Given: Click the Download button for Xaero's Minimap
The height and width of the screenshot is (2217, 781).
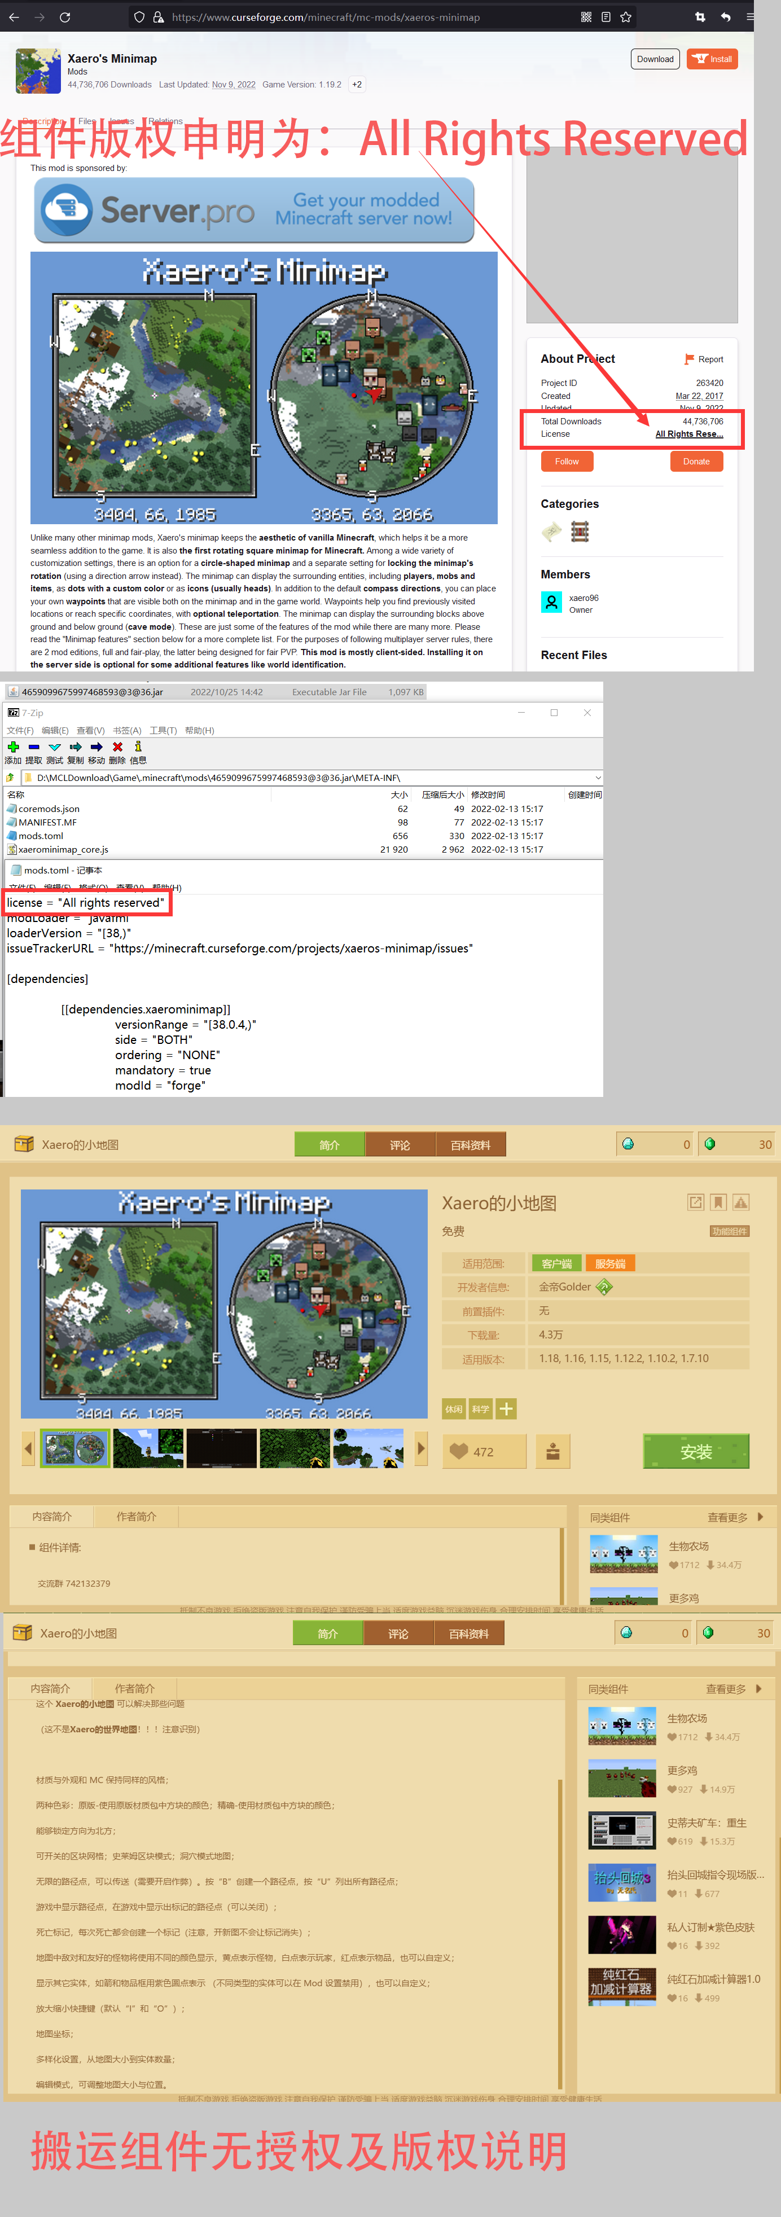Looking at the screenshot, I should coord(655,59).
